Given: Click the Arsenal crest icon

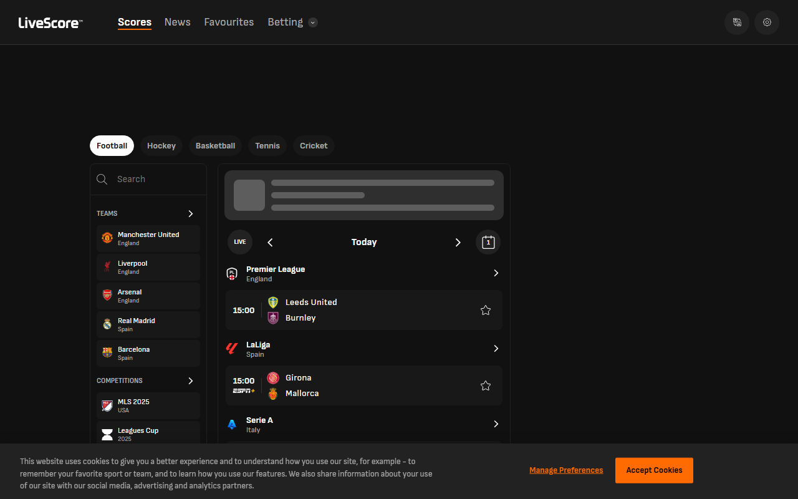Looking at the screenshot, I should [x=107, y=295].
